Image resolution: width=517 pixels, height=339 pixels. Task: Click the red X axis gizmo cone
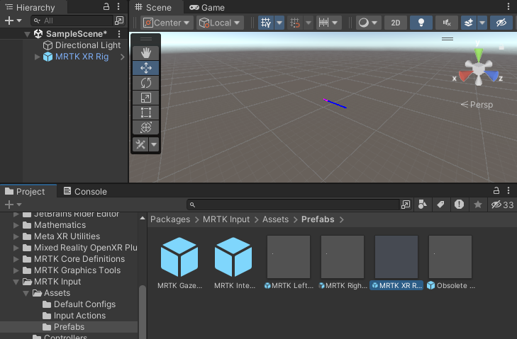465,76
